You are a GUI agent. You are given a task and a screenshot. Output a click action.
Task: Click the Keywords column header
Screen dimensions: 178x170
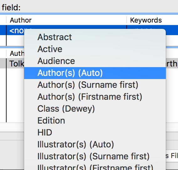(x=152, y=20)
